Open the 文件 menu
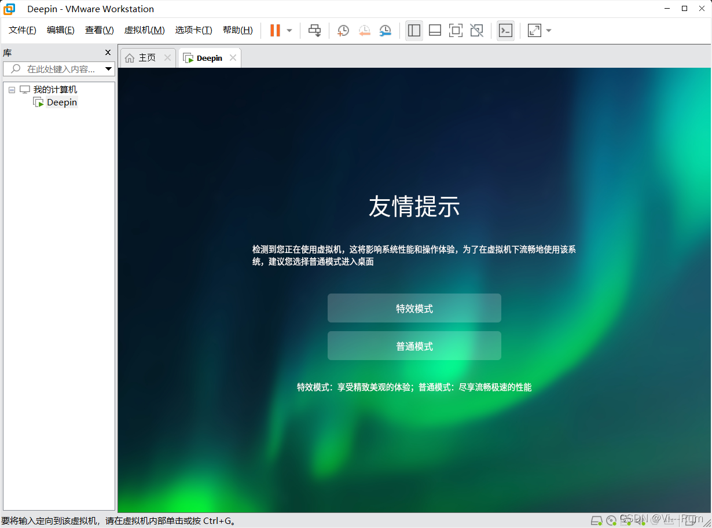Image resolution: width=712 pixels, height=528 pixels. 23,30
